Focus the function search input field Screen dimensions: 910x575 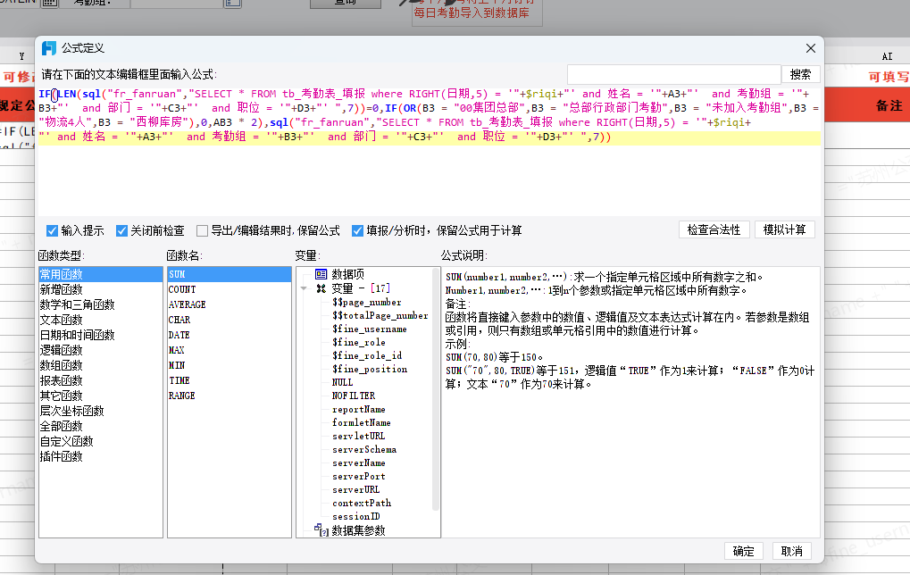point(673,74)
